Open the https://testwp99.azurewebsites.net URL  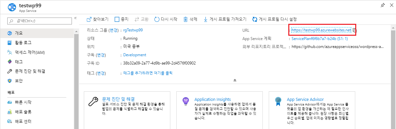pyautogui.click(x=321, y=30)
